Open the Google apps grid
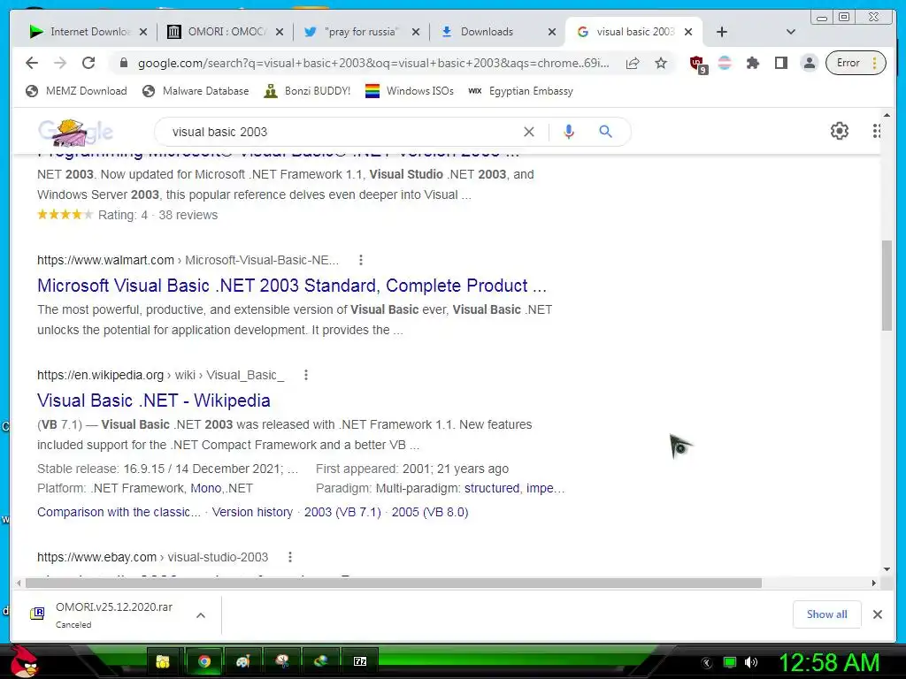Image resolution: width=906 pixels, height=679 pixels. tap(876, 131)
